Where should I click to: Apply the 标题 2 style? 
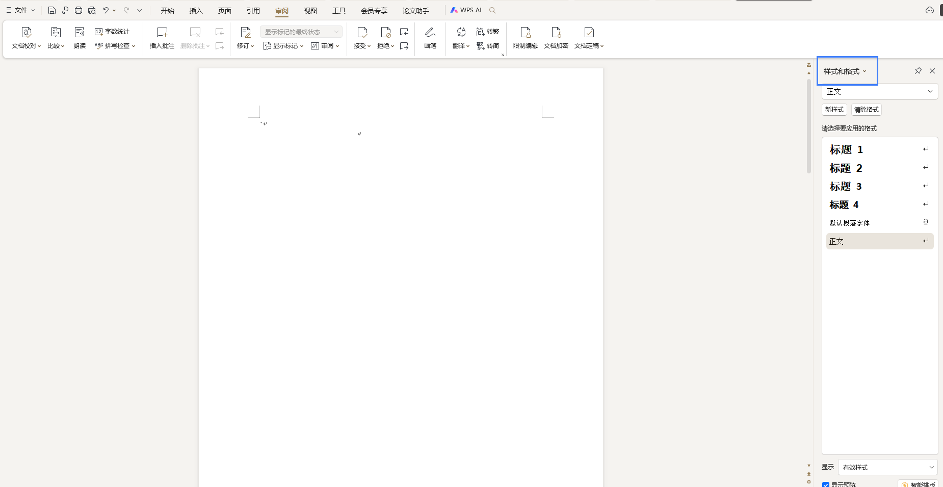880,168
